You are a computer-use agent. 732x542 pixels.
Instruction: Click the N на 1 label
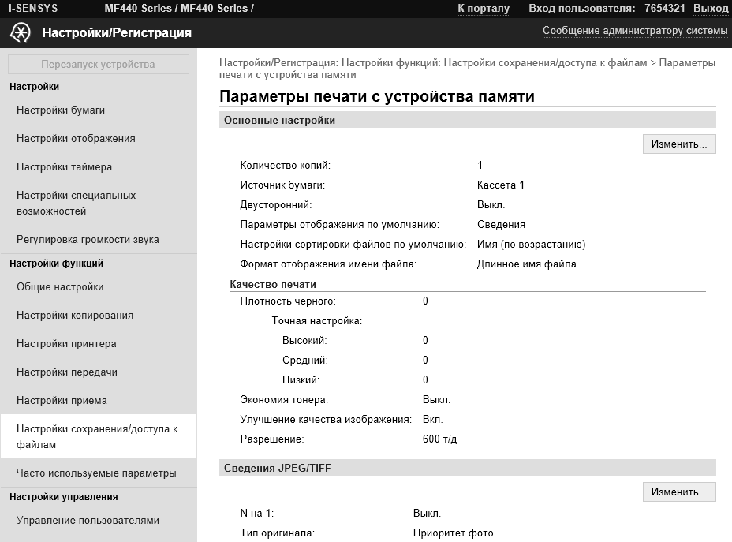(x=257, y=514)
